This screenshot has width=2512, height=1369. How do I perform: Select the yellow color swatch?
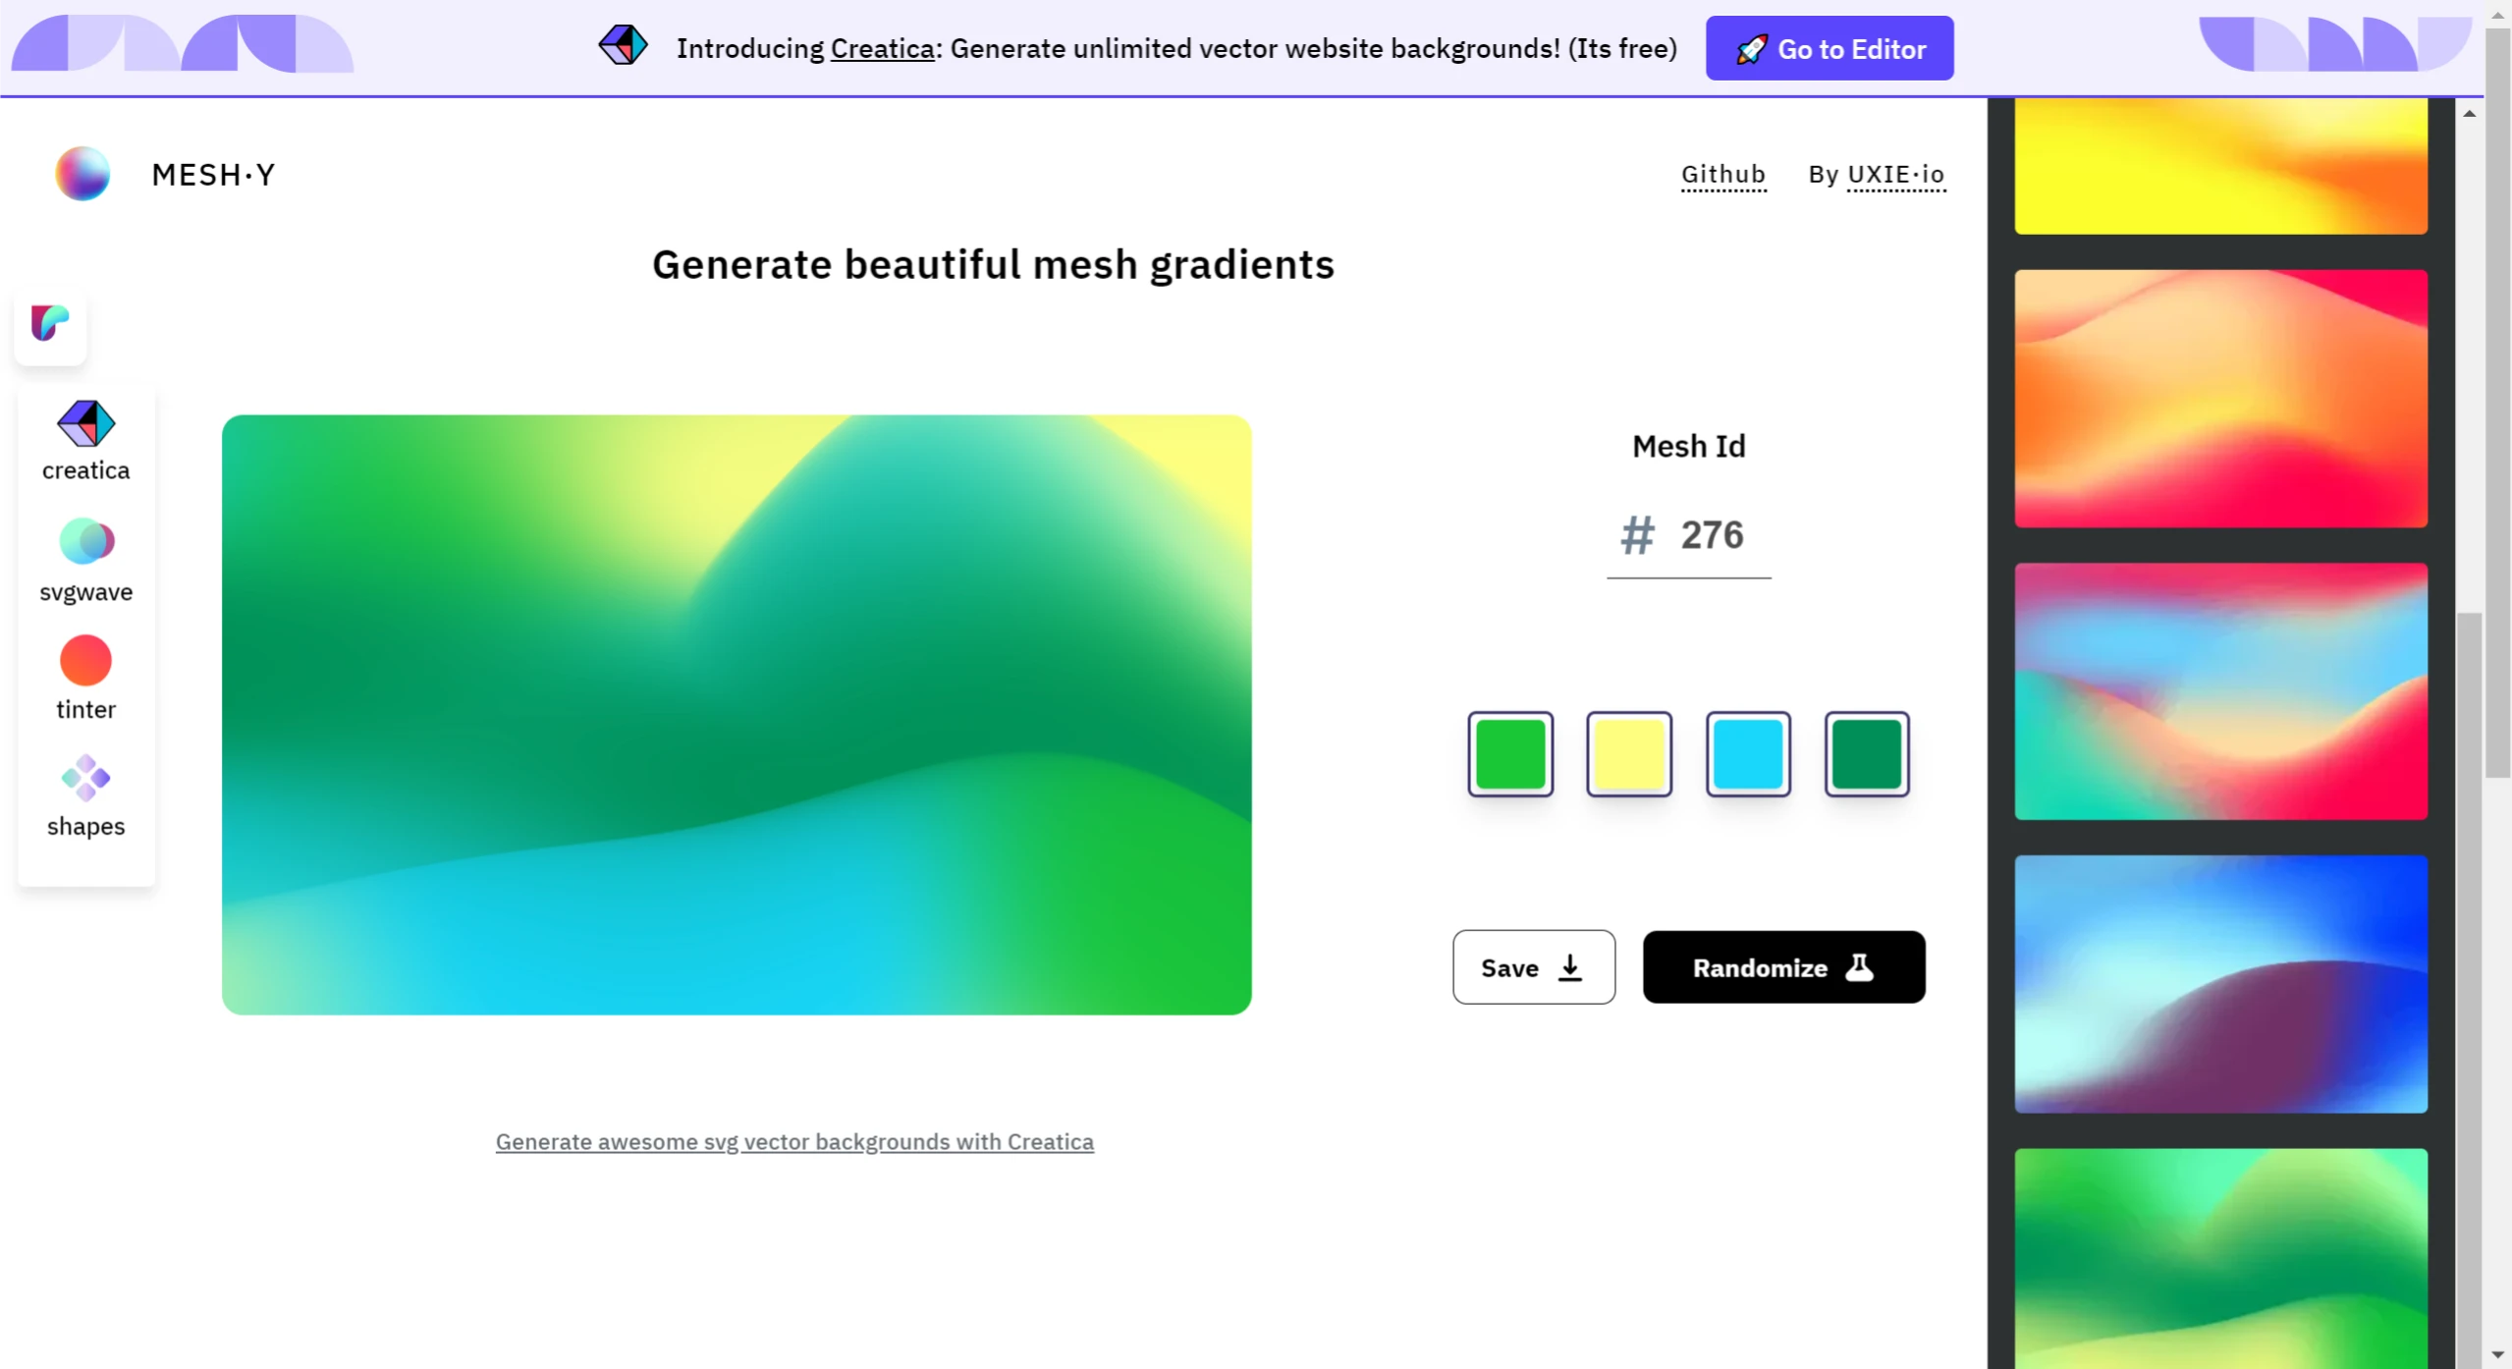[1628, 754]
